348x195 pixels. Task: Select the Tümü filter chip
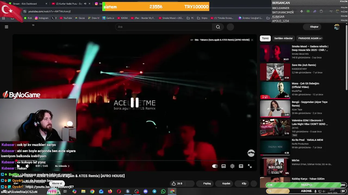coord(265,38)
